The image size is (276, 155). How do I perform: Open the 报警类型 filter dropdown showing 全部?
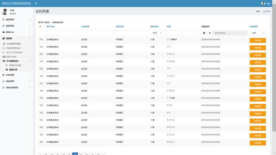[x=157, y=33]
